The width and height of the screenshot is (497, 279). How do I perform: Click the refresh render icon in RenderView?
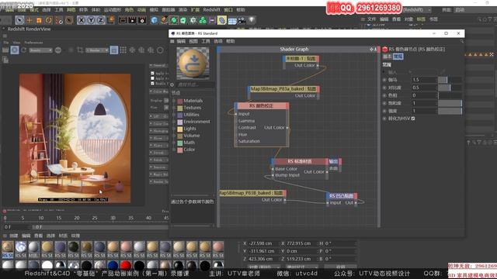[23, 50]
